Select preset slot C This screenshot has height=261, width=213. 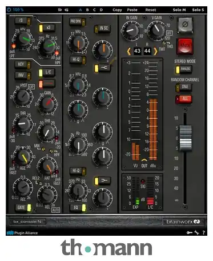click(x=94, y=10)
